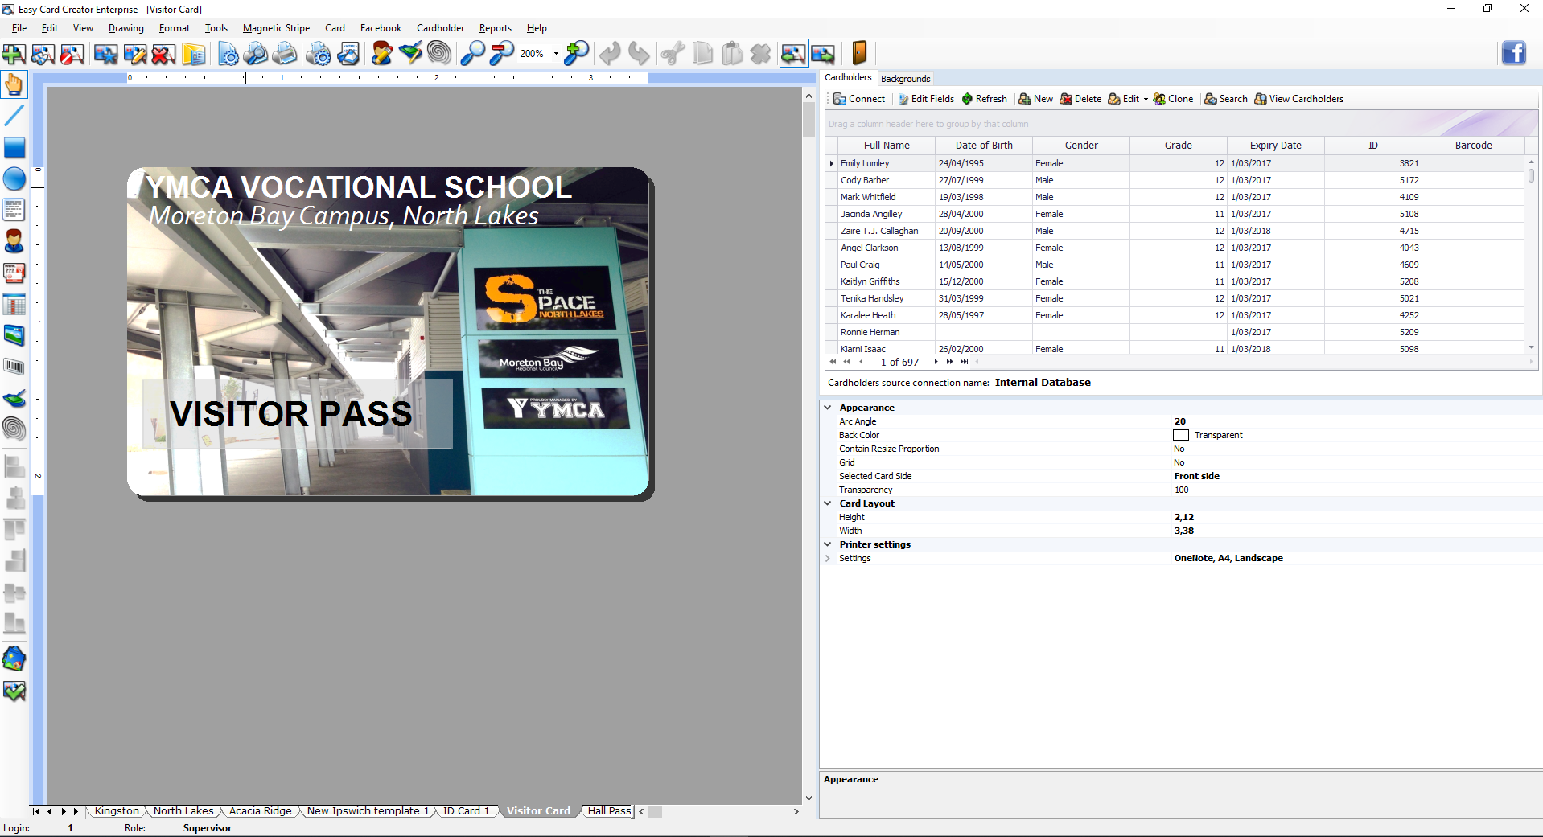This screenshot has width=1543, height=837.
Task: Click the Delete cardholder button
Action: (1080, 99)
